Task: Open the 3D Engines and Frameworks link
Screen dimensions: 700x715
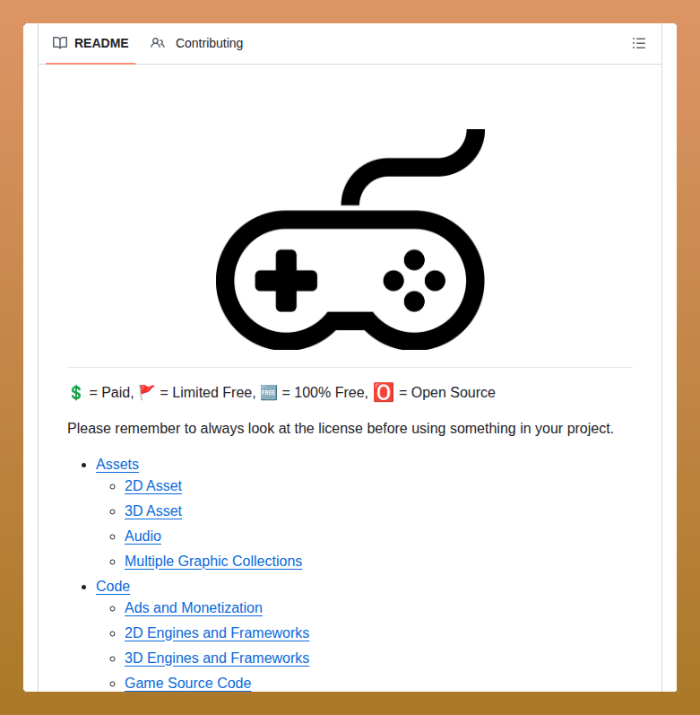Action: (x=217, y=658)
